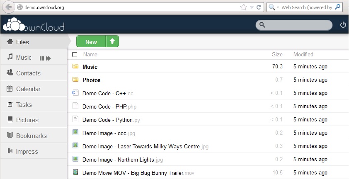Click the green New button
The height and width of the screenshot is (179, 349).
click(x=91, y=41)
